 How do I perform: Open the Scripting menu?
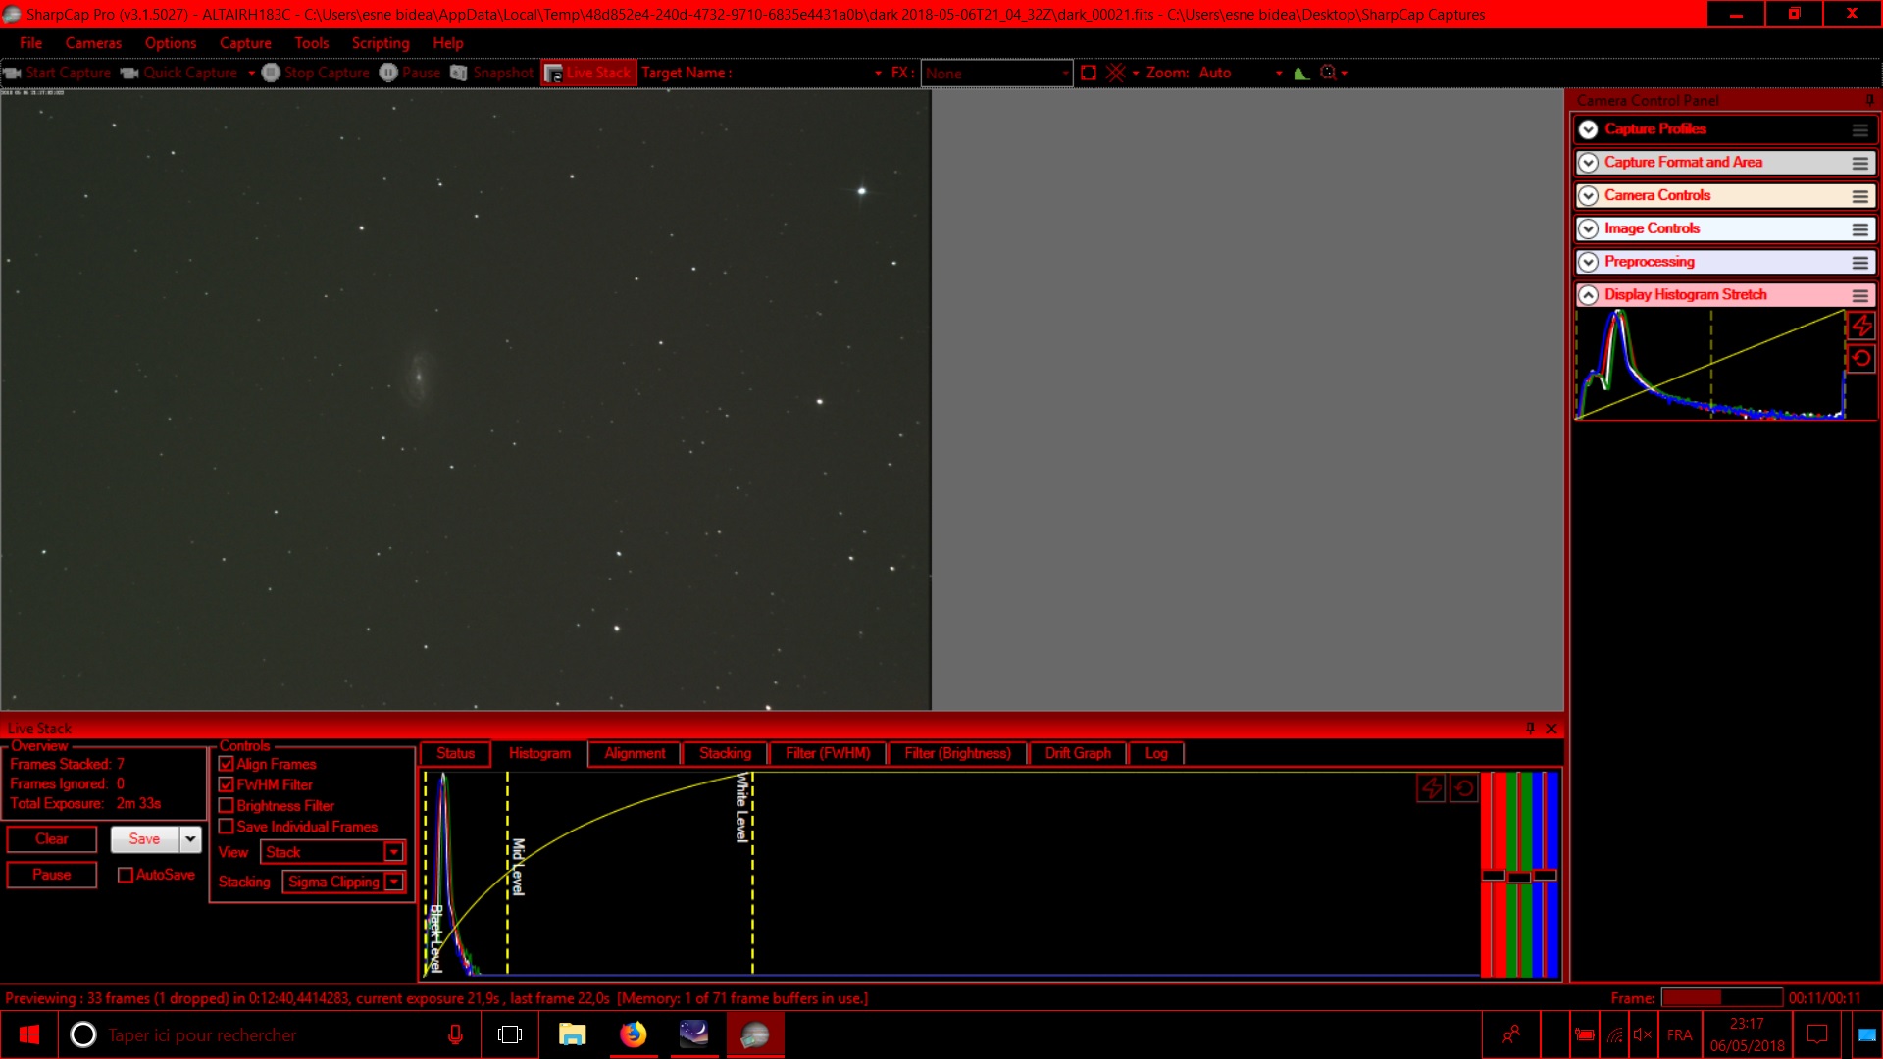(x=381, y=43)
